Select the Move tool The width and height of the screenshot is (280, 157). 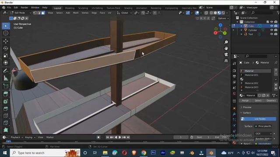(x=6, y=41)
